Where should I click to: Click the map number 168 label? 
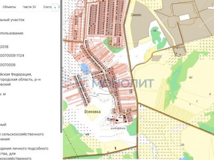pyautogui.click(x=155, y=31)
